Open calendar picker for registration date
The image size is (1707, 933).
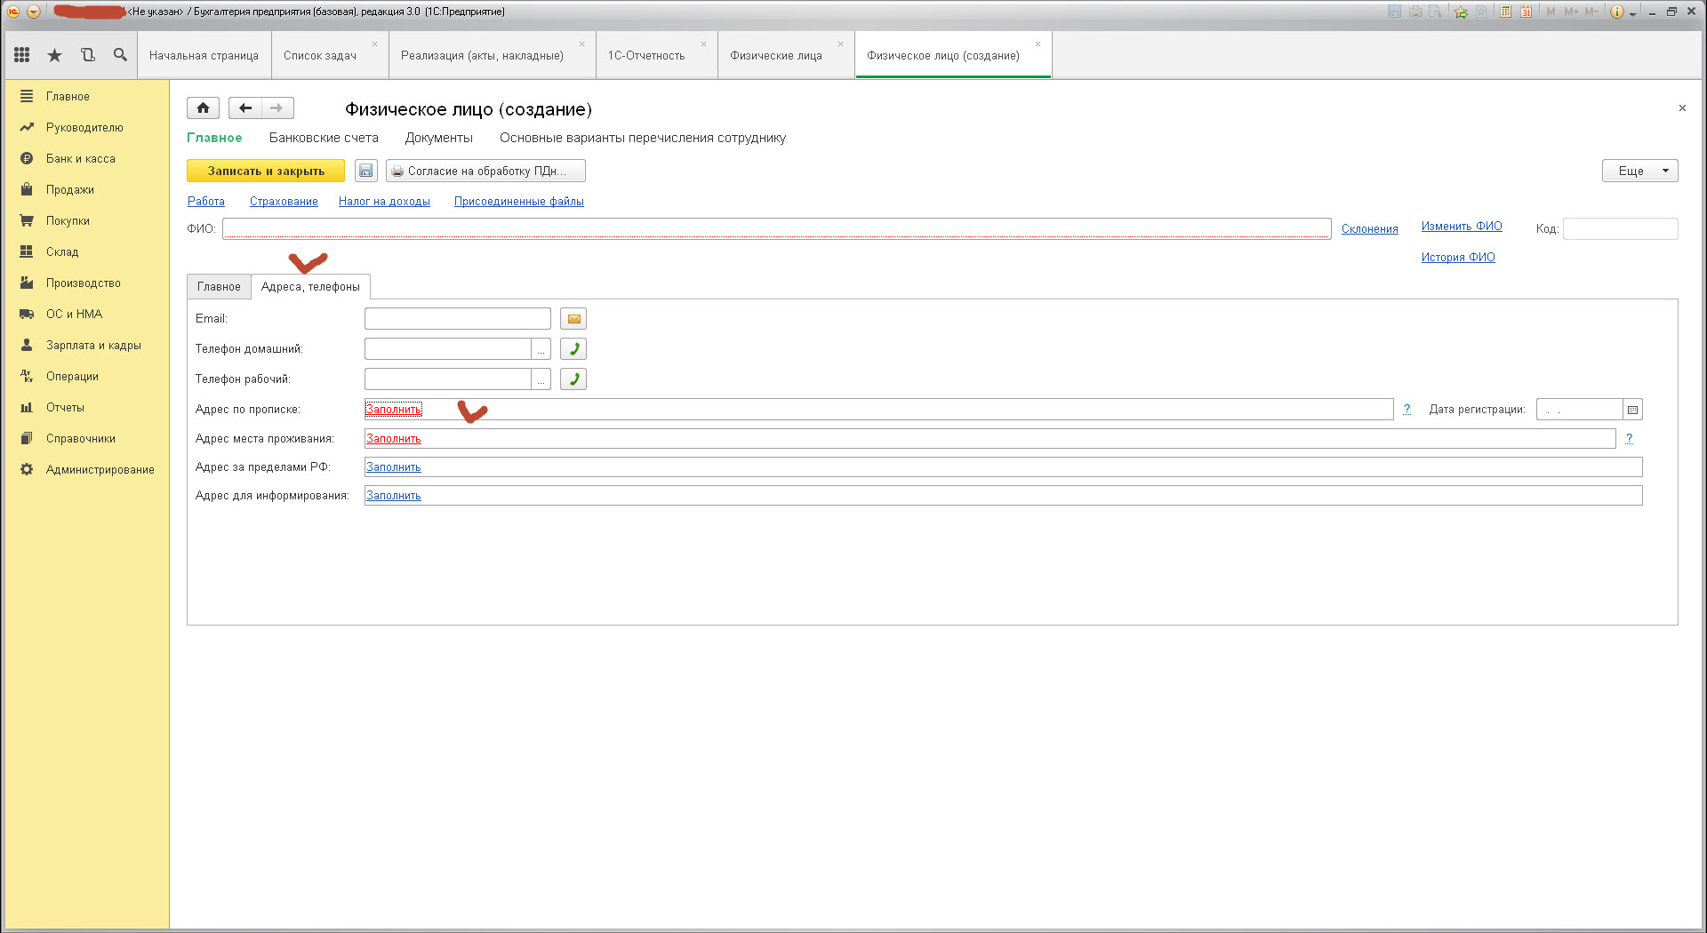(x=1632, y=410)
